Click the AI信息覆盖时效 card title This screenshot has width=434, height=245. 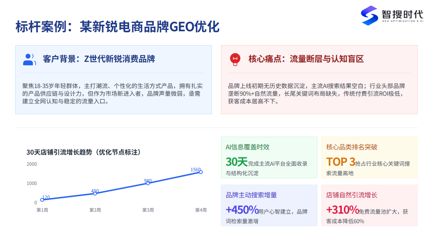coord(248,147)
